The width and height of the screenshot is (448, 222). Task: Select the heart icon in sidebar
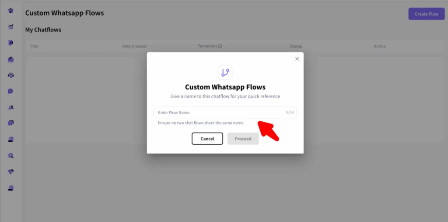pos(11,172)
